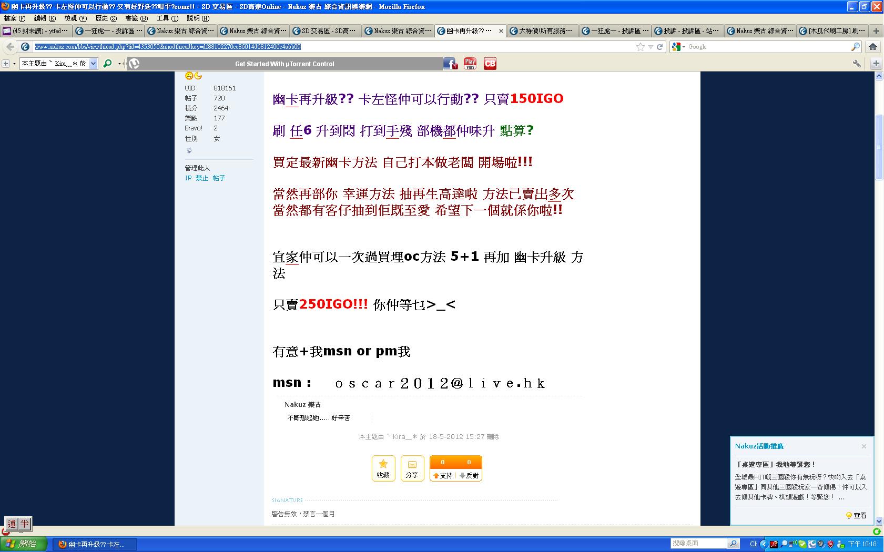Click the add plus button left of the search box
The image size is (884, 552).
tap(6, 64)
